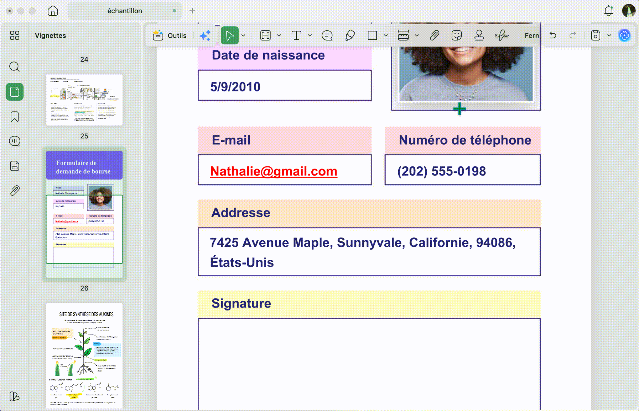Expand Text tool dropdown arrow
This screenshot has height=411, width=639.
[310, 35]
